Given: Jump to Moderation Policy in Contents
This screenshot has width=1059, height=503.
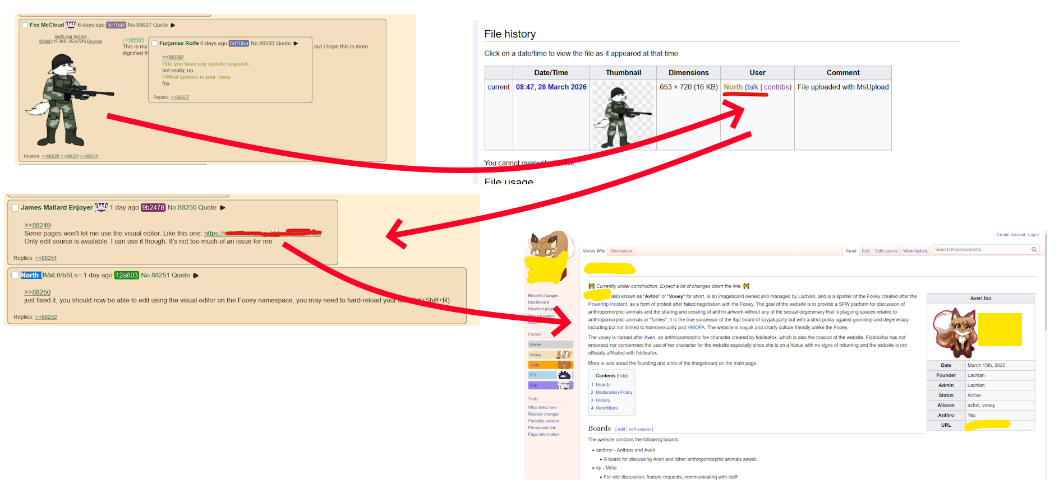Looking at the screenshot, I should (614, 393).
